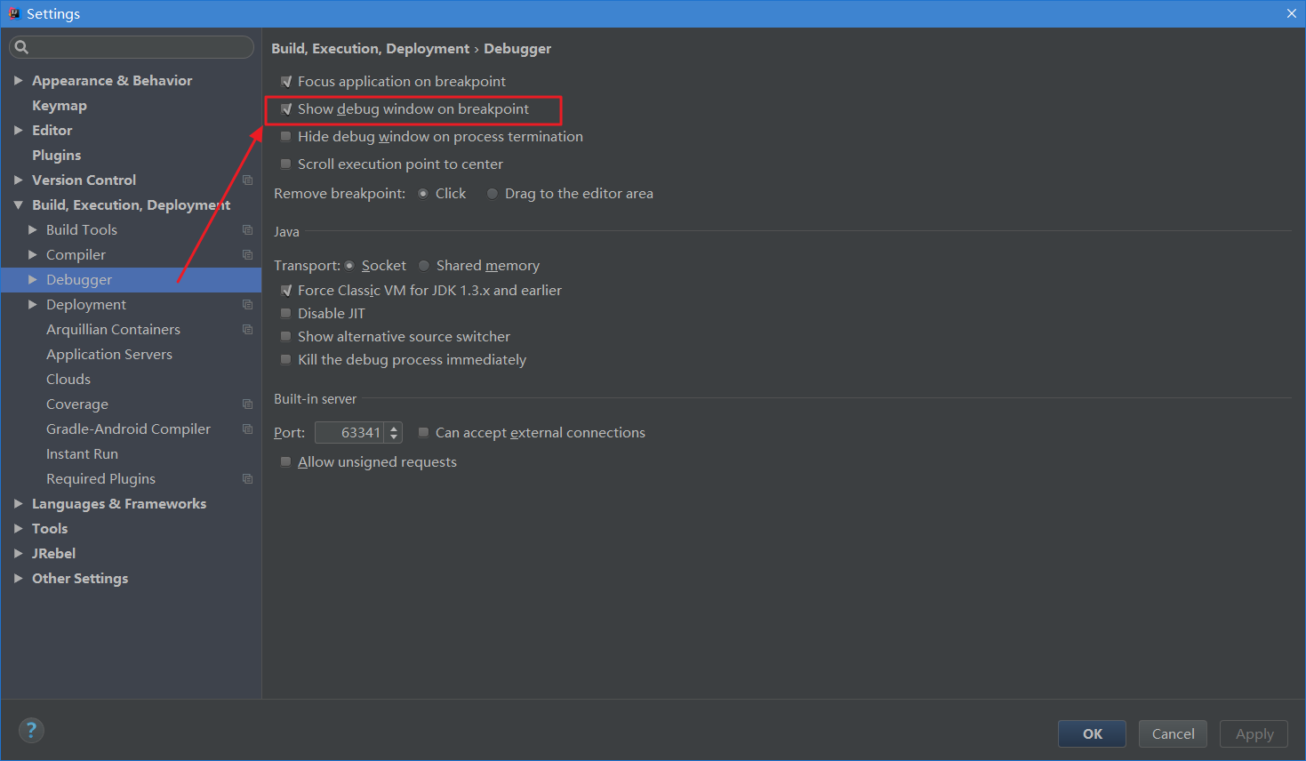Click the shared-settings icon beside Compiler
Viewport: 1306px width, 761px height.
click(247, 254)
